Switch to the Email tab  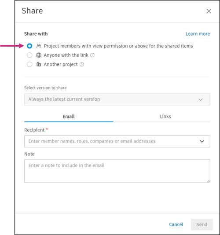(69, 117)
